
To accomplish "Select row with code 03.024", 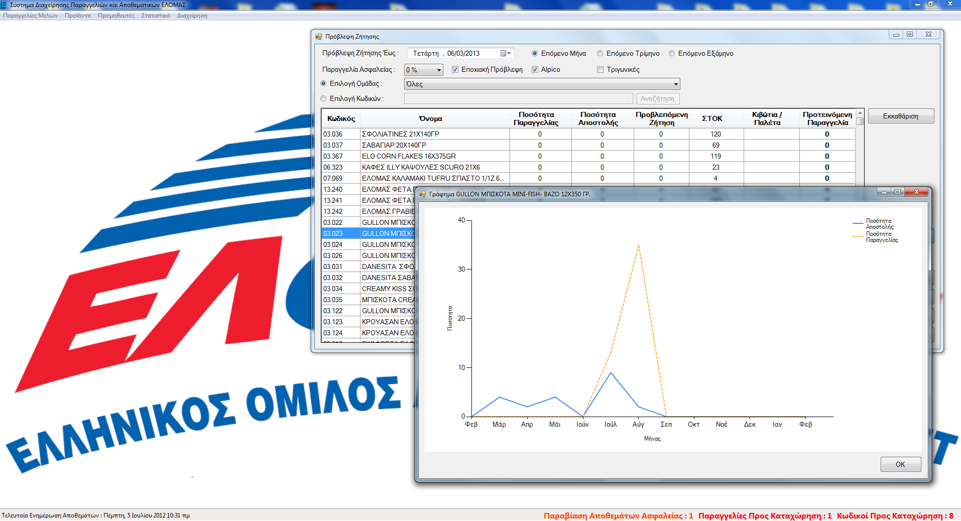I will point(369,244).
